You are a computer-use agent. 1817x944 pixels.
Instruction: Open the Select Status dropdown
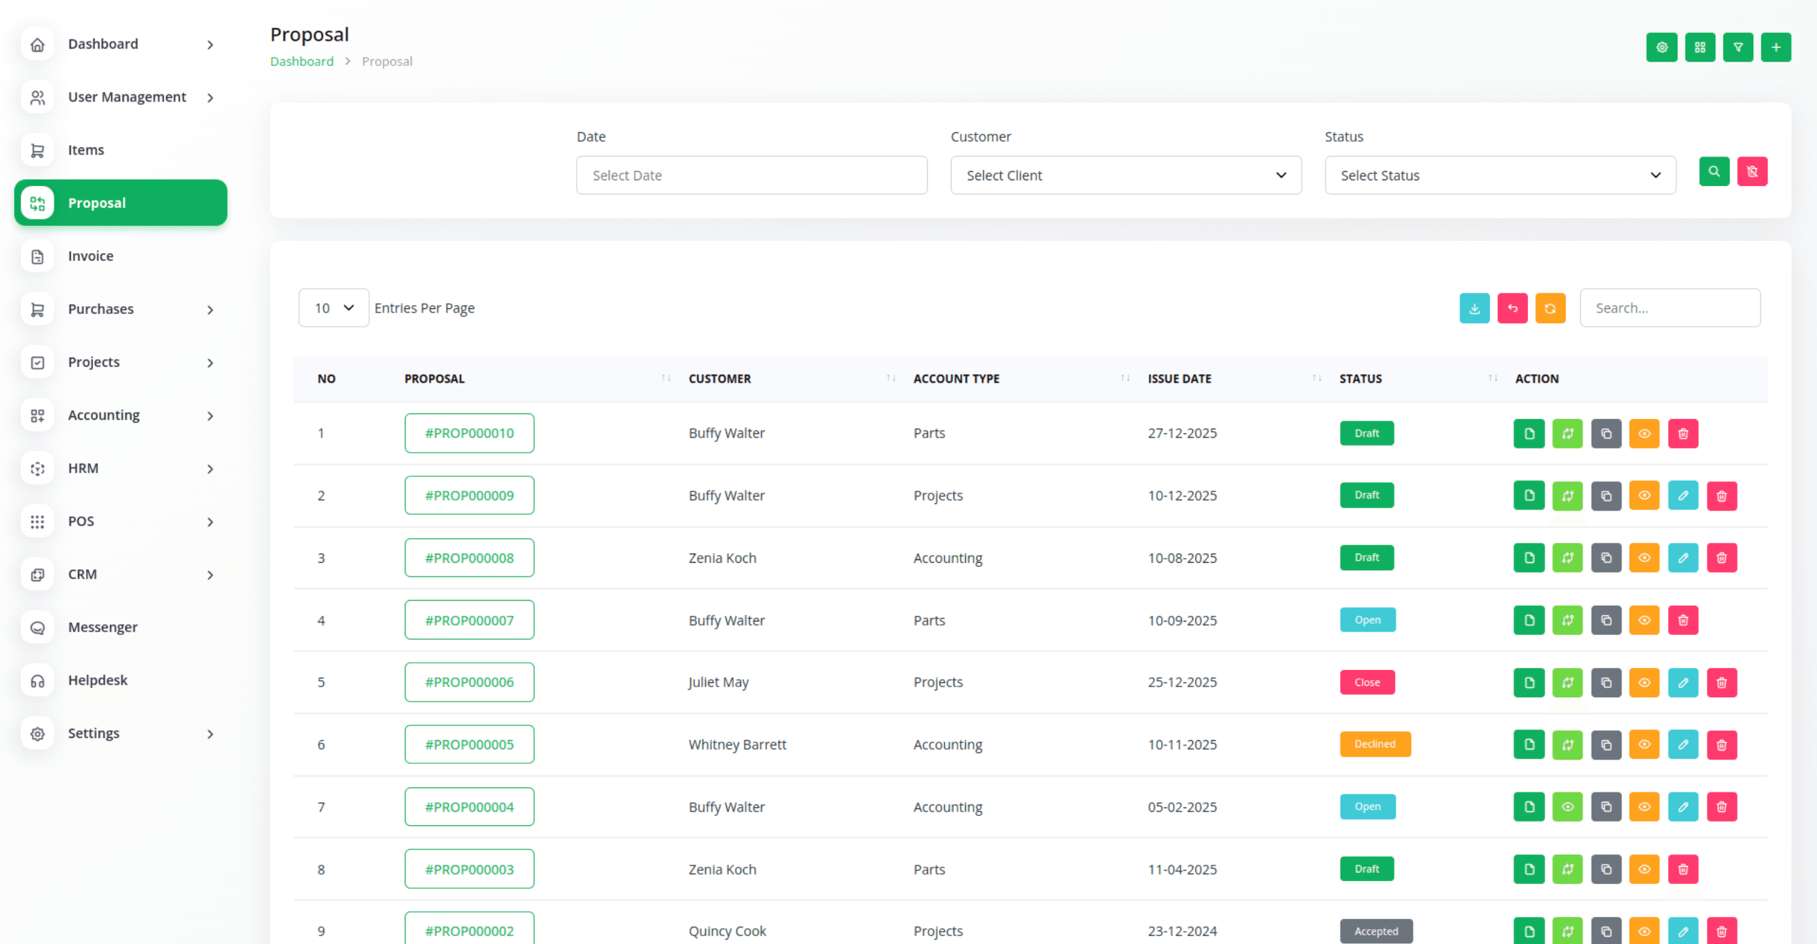click(x=1499, y=175)
